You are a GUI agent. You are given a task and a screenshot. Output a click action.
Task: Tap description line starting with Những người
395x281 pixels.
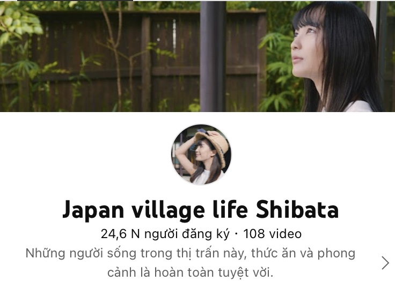(x=191, y=254)
